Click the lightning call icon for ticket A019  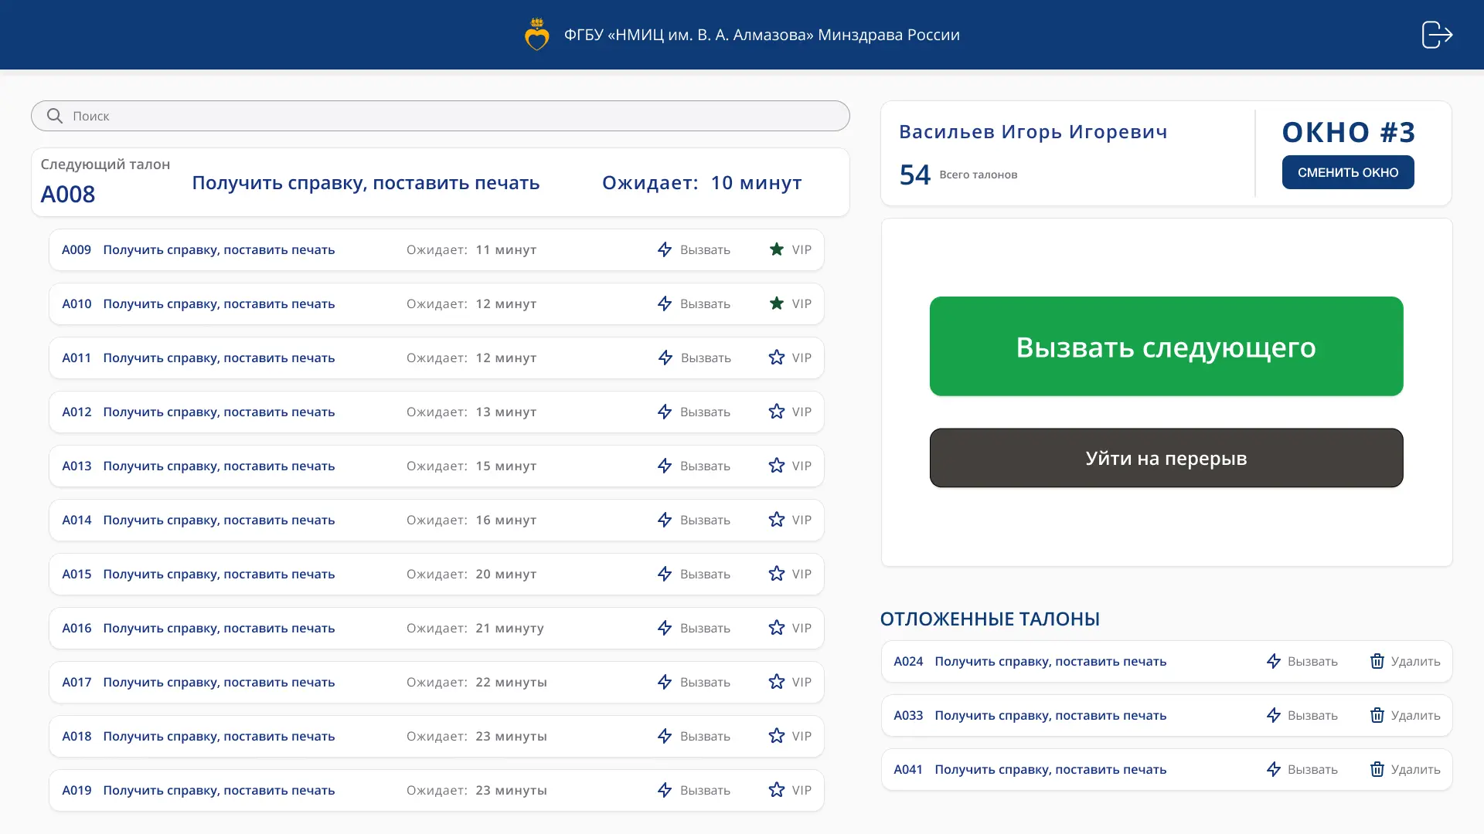(x=665, y=790)
